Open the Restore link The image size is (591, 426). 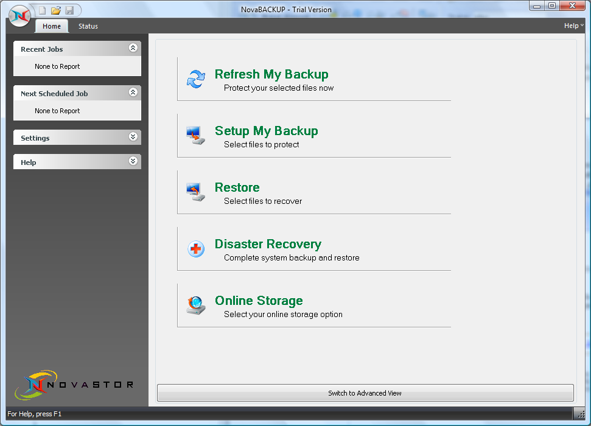(x=237, y=187)
